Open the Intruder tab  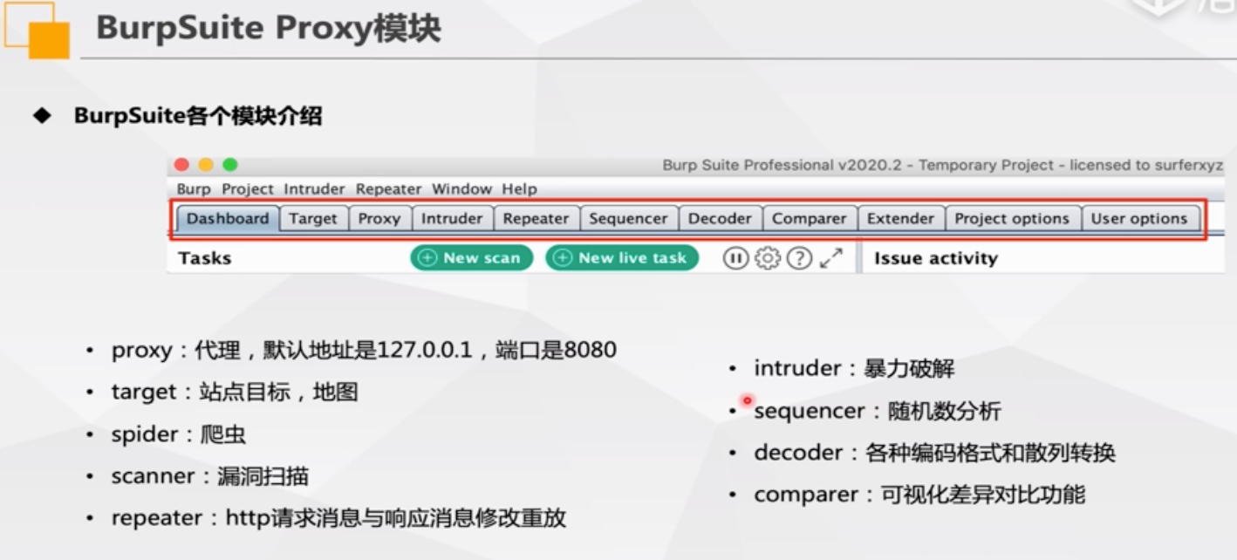coord(452,218)
